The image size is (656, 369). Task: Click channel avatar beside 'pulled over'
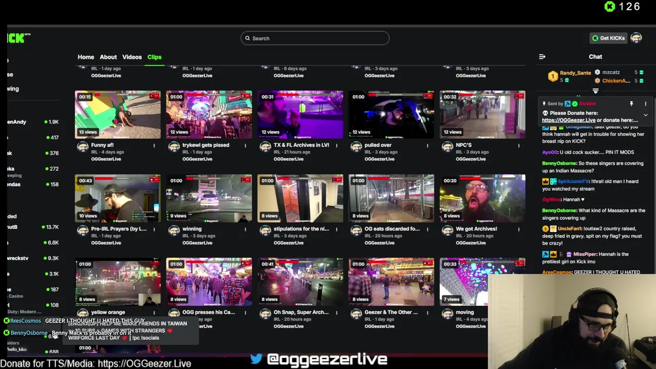[x=356, y=147]
